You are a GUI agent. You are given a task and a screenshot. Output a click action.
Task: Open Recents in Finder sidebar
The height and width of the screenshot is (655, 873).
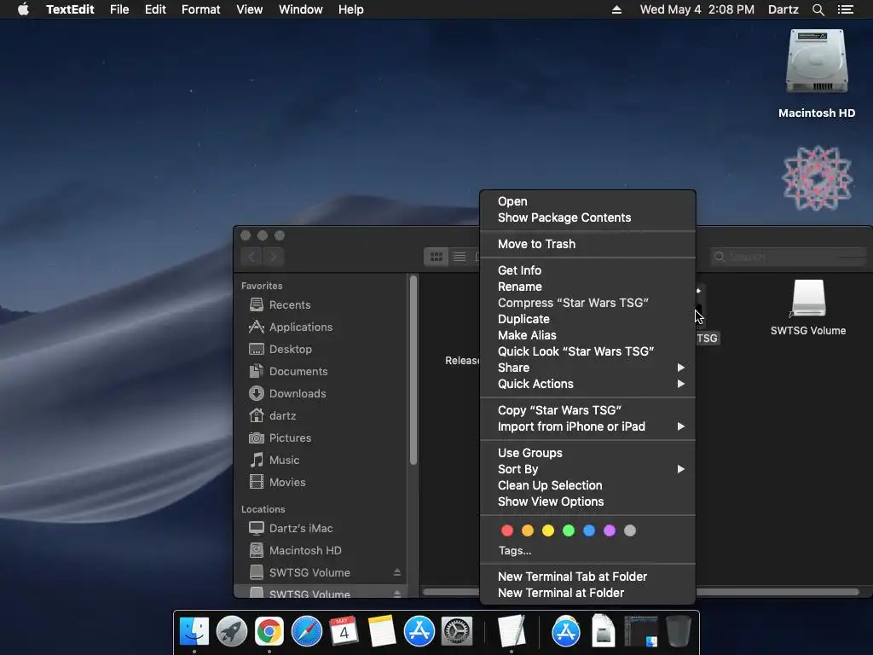click(290, 304)
